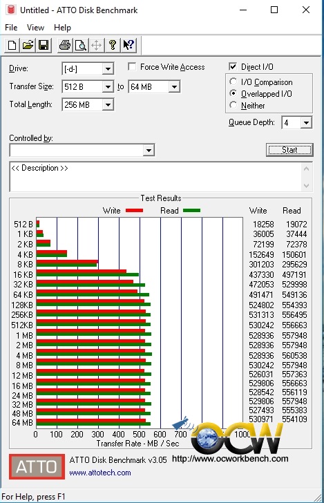Image resolution: width=324 pixels, height=503 pixels.
Task: Uncheck the Direct I/O checkbox
Action: point(233,66)
